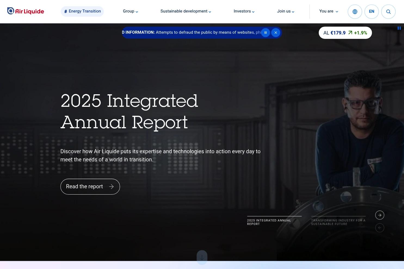The height and width of the screenshot is (269, 404).
Task: Go to the previous carousel slide
Action: click(x=380, y=228)
